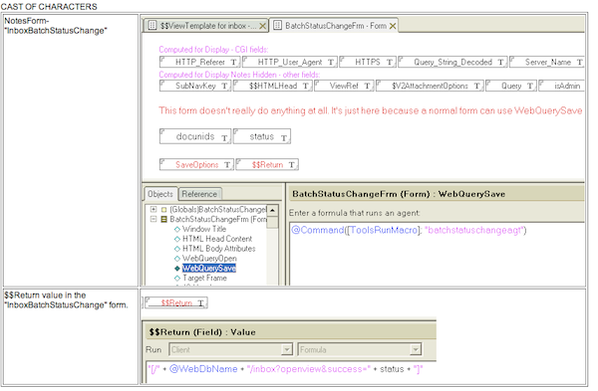Image resolution: width=598 pixels, height=391 pixels.
Task: Close the BatchStatusChangeFrm - Form tab
Action: tap(393, 26)
